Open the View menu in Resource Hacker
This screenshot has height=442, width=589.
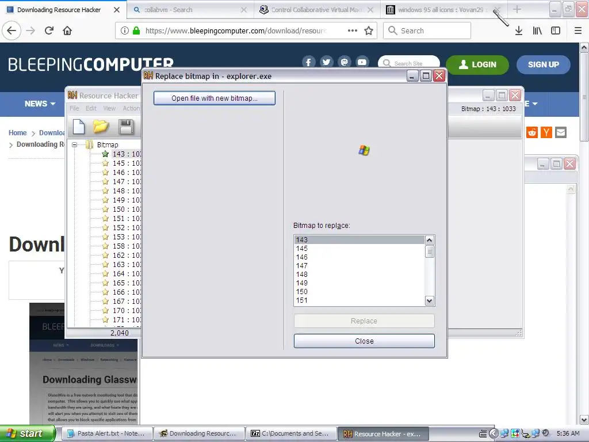[109, 108]
